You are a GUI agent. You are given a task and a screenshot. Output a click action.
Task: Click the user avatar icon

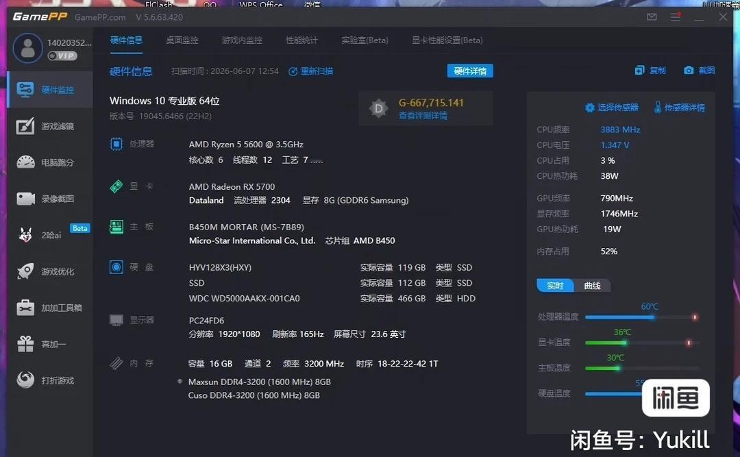tap(27, 48)
